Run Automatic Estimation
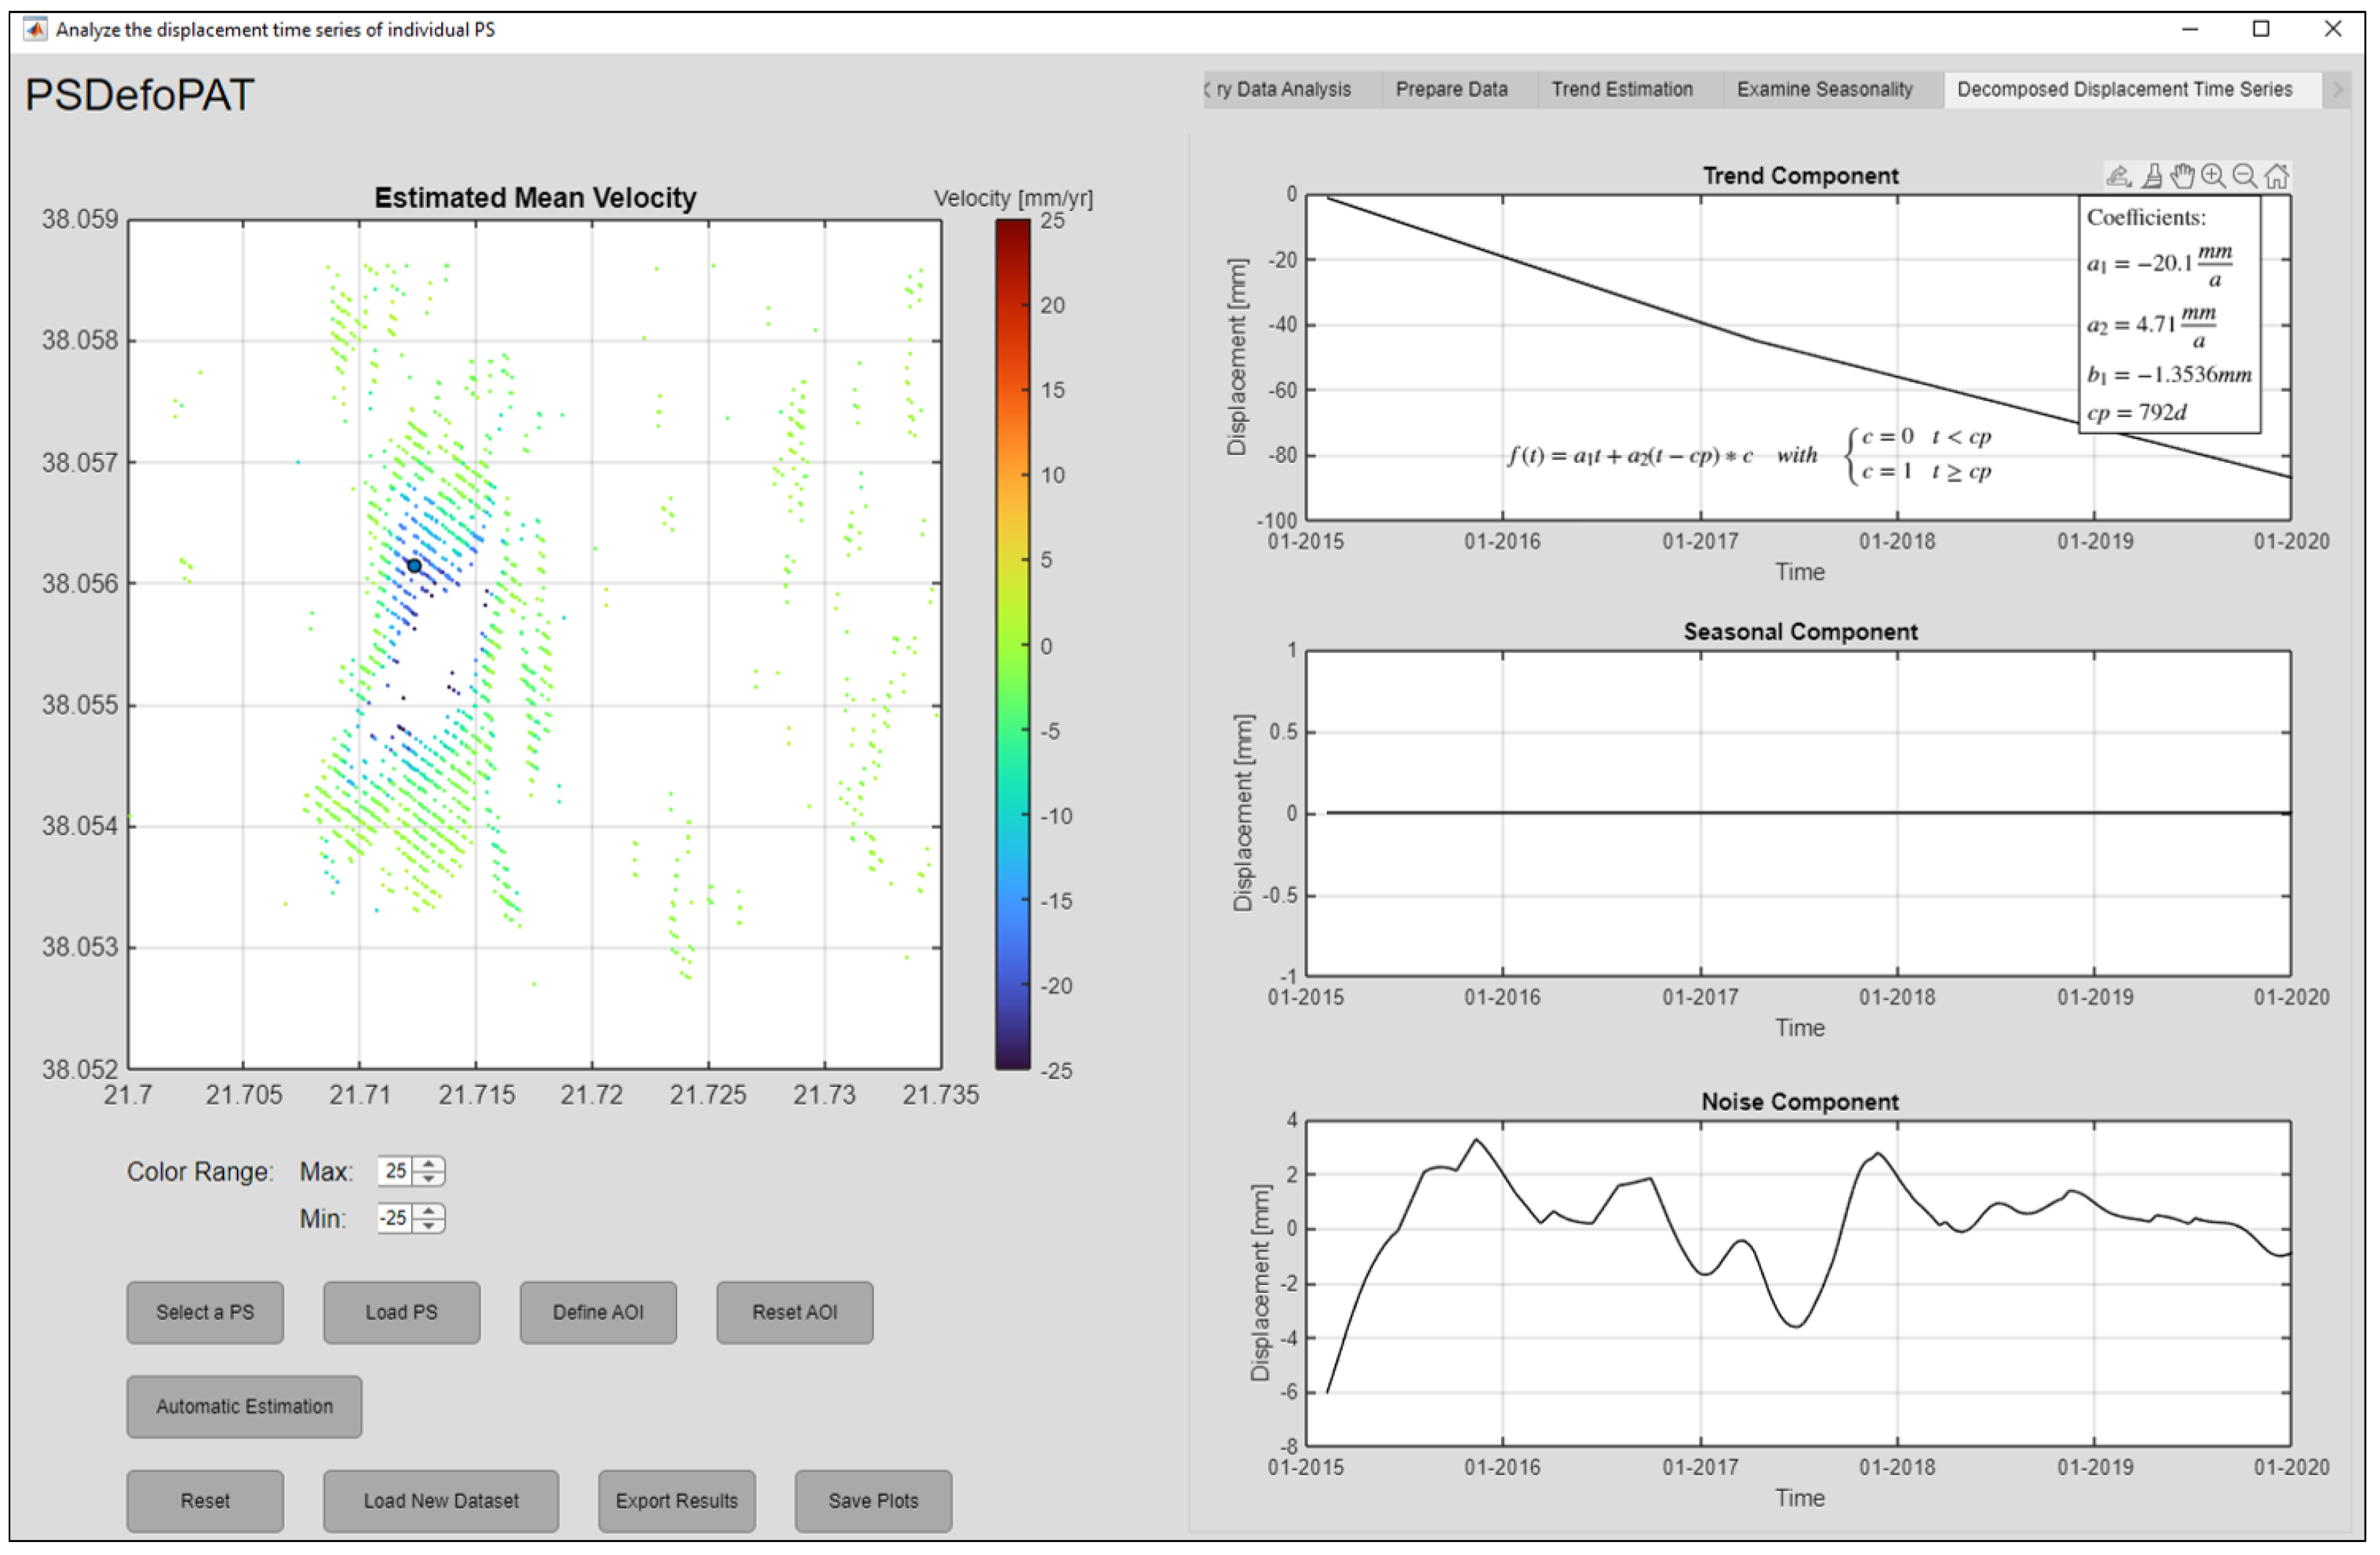This screenshot has height=1555, width=2380. coord(243,1406)
